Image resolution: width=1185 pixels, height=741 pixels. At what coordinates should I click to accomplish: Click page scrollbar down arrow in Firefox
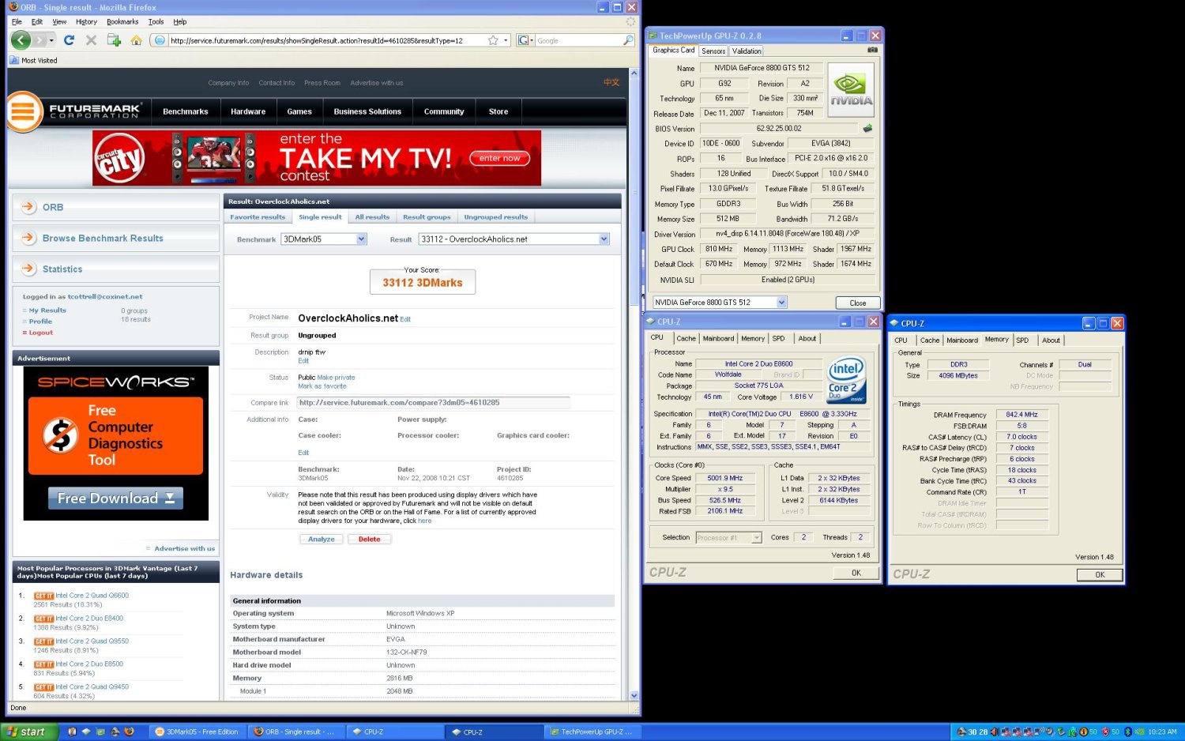coord(634,696)
